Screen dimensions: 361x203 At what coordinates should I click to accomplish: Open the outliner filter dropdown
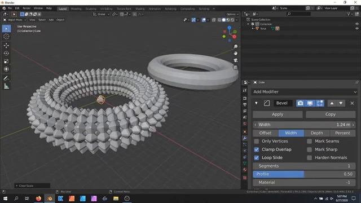(350, 14)
